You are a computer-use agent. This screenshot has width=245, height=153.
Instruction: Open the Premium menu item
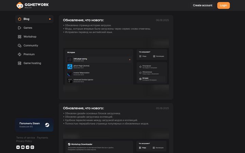click(x=34, y=54)
